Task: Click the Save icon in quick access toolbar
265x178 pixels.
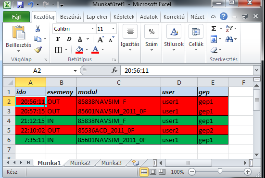Action: tap(20, 5)
